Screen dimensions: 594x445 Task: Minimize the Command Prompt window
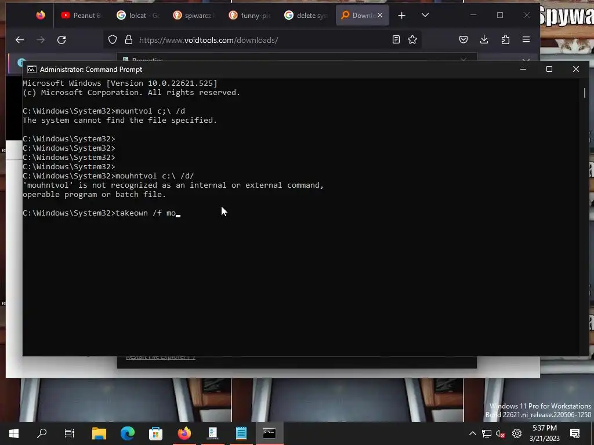coord(523,70)
